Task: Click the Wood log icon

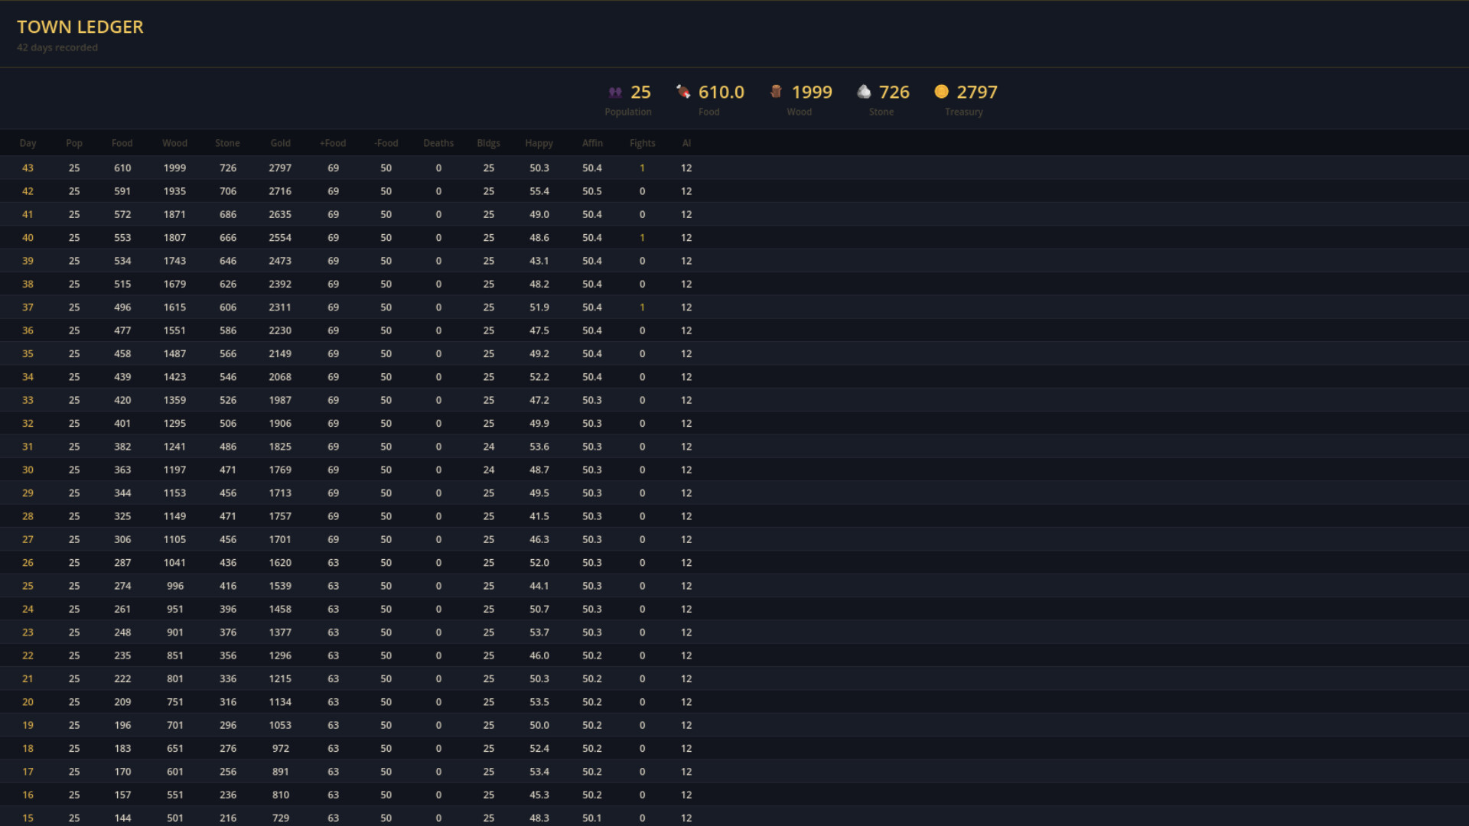Action: 776,92
